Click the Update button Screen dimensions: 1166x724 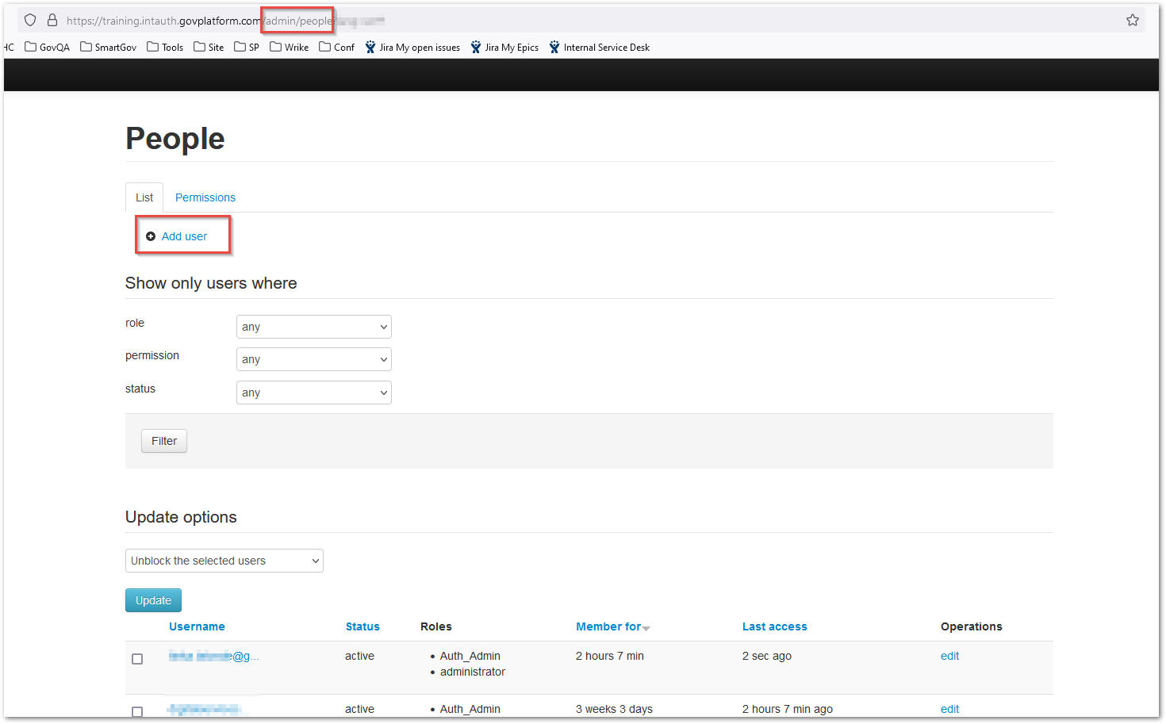tap(153, 600)
